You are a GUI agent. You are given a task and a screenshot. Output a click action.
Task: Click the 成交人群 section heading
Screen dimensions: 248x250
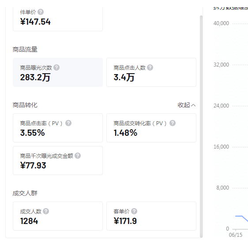point(25,193)
